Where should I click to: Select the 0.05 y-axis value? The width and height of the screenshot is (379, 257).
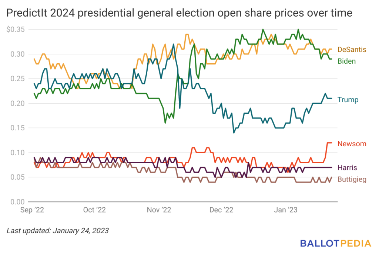tap(17, 177)
